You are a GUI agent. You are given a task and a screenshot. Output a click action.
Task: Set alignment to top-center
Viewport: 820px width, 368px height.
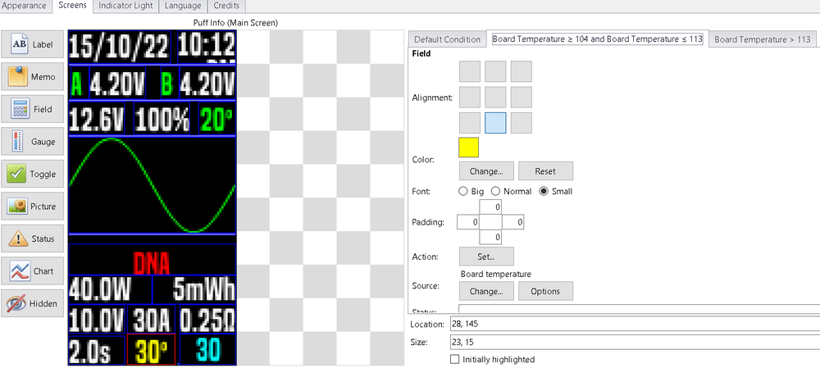495,71
